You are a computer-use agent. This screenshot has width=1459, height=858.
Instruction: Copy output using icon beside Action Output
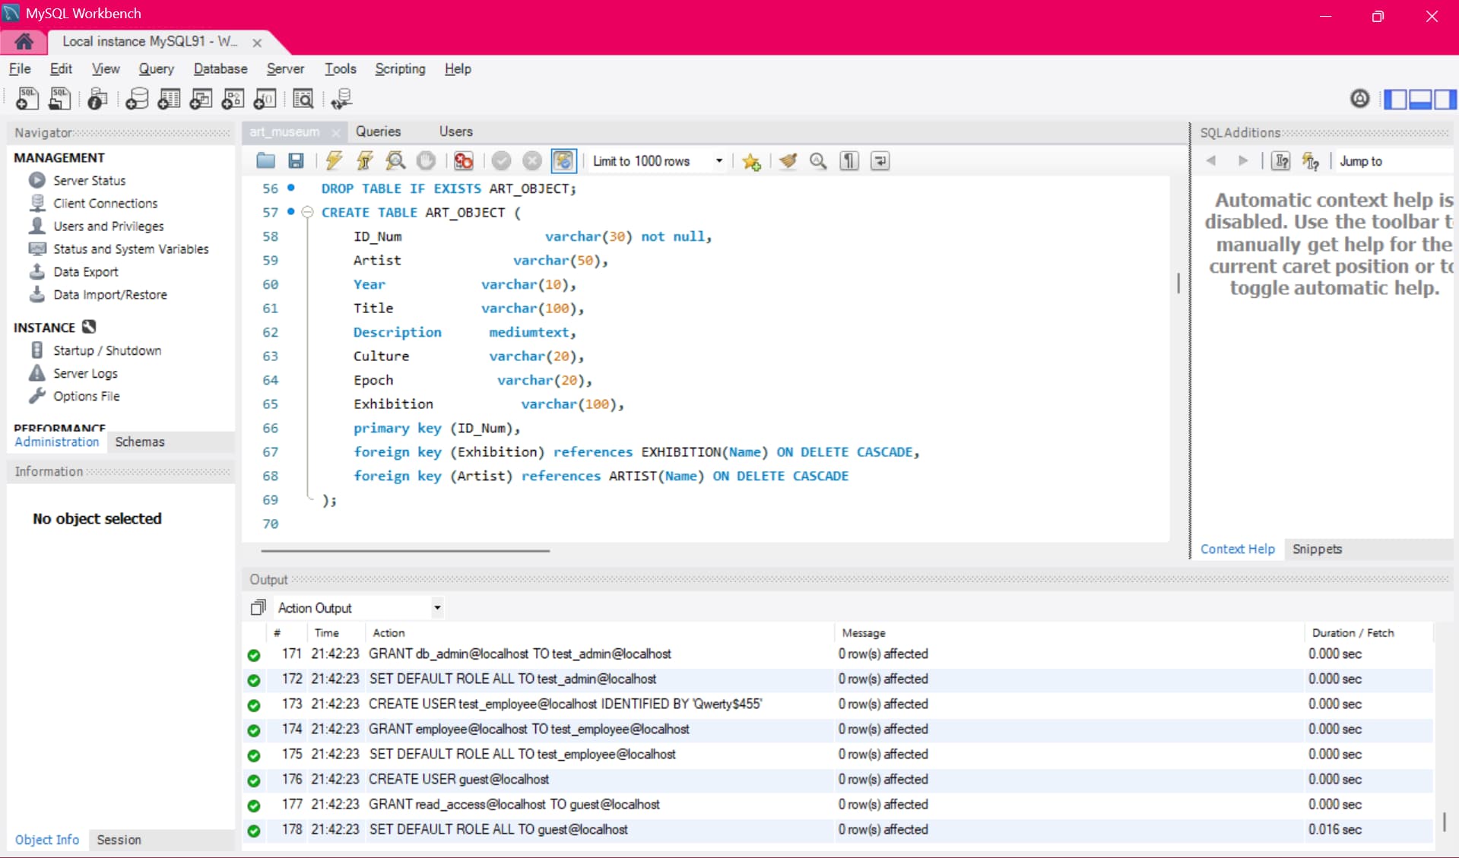coord(258,607)
